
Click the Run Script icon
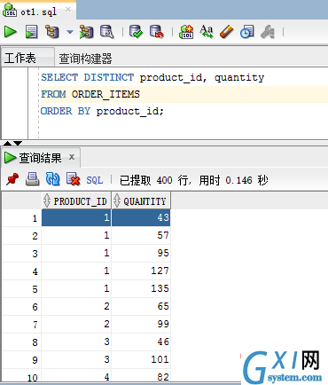point(31,32)
